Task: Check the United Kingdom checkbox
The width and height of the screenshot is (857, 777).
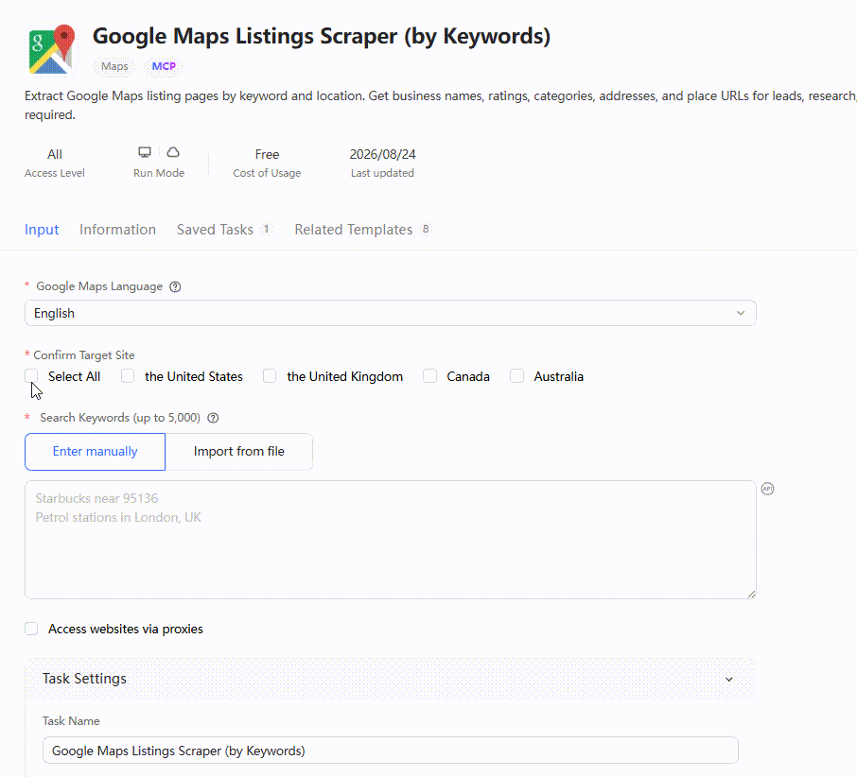Action: (x=270, y=375)
